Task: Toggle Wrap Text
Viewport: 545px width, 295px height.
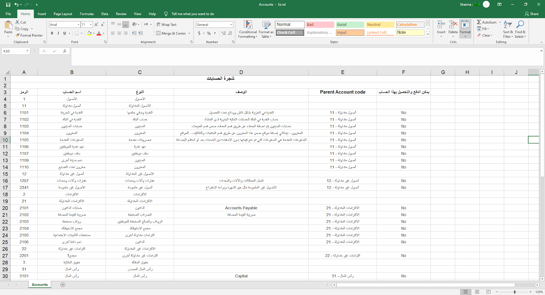Action: click(167, 24)
